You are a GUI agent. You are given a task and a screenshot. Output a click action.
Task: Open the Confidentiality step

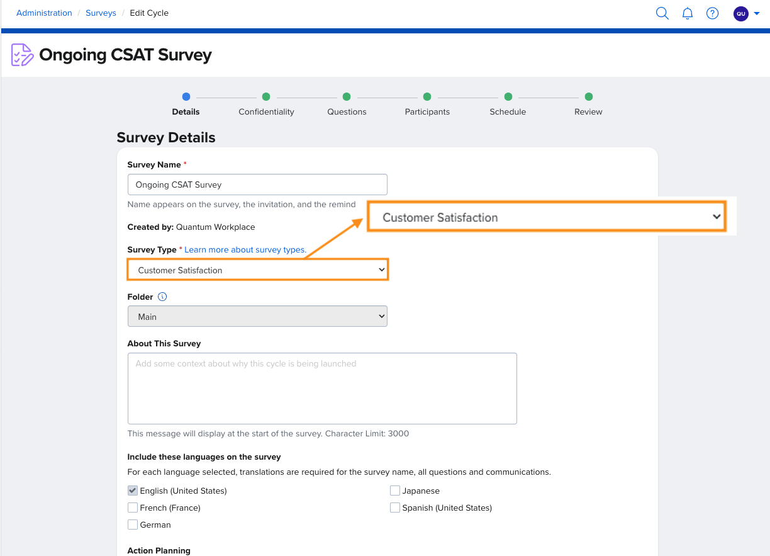pos(266,104)
